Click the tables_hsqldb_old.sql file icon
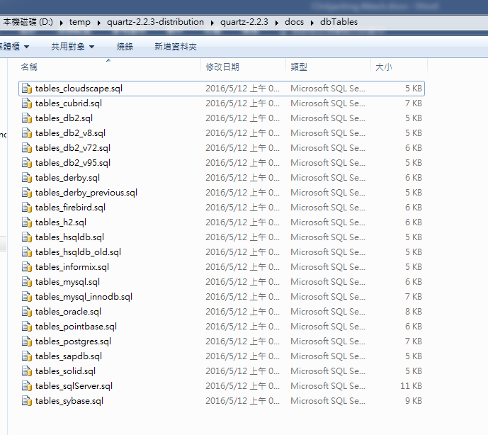The image size is (488, 435). 27,252
